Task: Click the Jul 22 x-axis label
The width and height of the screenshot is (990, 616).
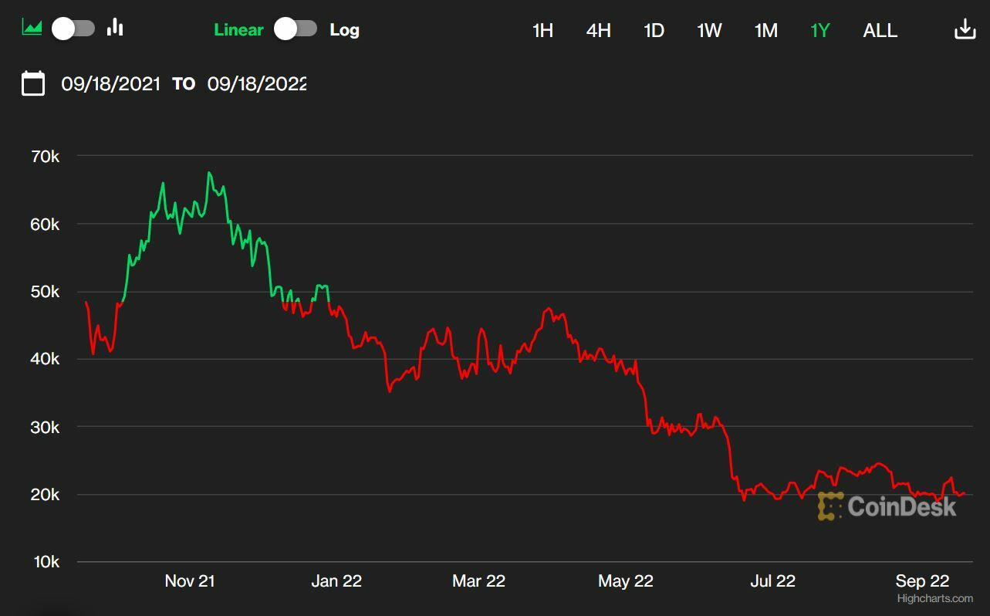Action: tap(772, 581)
